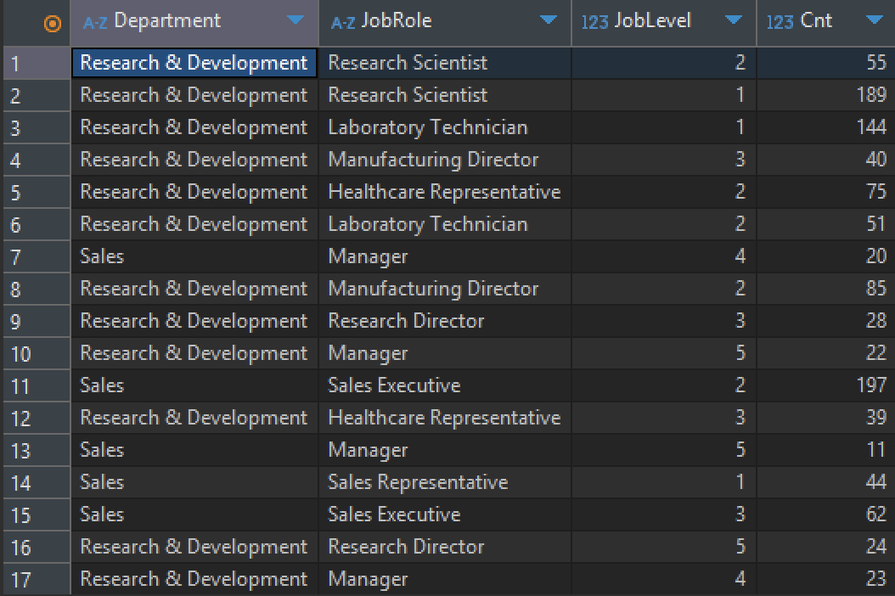
Task: Click Manager job role cell in row 10
Action: [x=445, y=353]
